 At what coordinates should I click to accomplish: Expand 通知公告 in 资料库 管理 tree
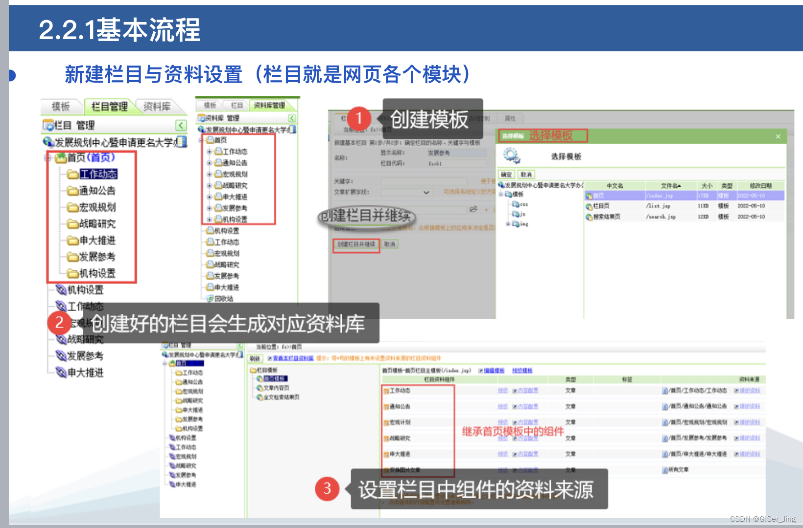[x=210, y=163]
